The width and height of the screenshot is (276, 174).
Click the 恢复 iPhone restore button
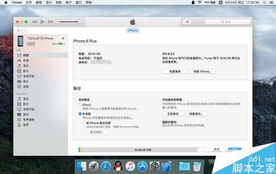[x=202, y=71]
